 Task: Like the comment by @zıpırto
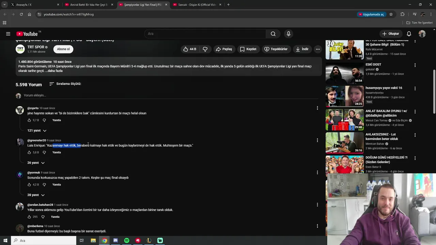tap(29, 120)
